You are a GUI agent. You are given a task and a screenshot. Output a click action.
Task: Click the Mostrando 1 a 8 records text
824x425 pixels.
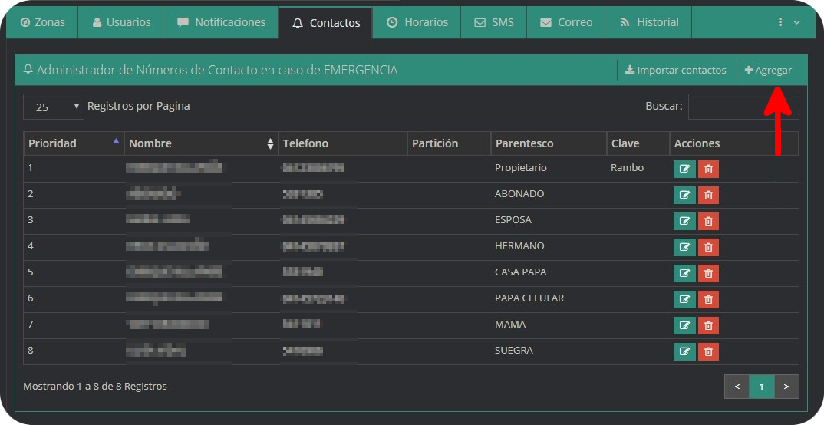[x=95, y=386]
